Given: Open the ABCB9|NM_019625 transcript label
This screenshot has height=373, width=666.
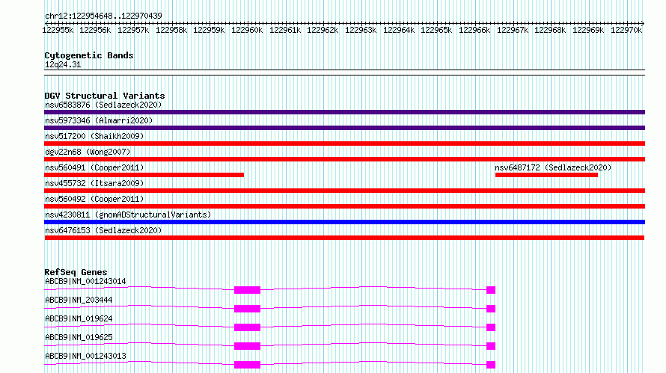Looking at the screenshot, I should (x=79, y=337).
